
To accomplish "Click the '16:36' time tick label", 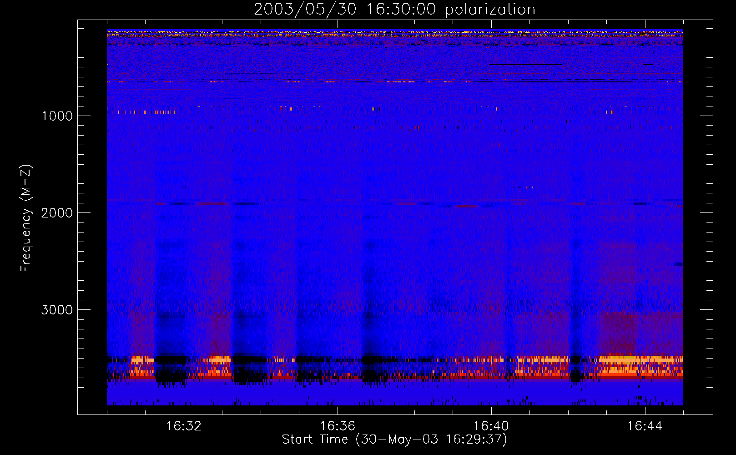I will 338,426.
